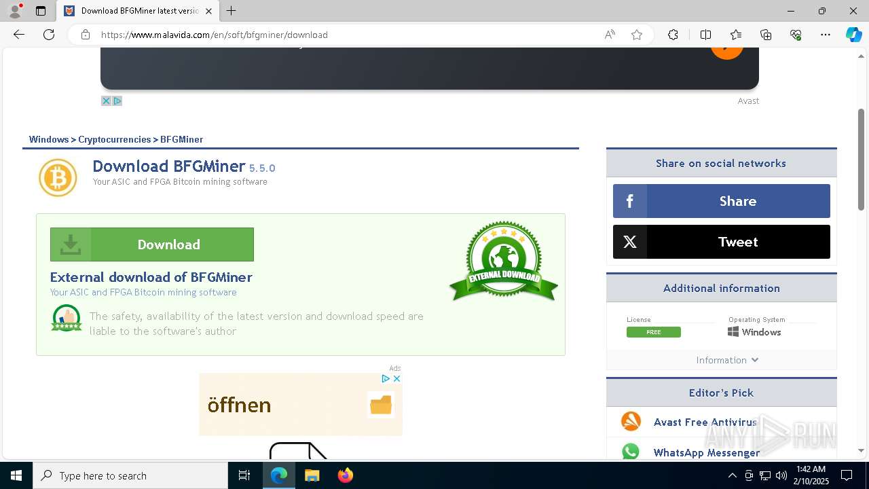Share on Facebook
869x489 pixels.
(x=722, y=201)
